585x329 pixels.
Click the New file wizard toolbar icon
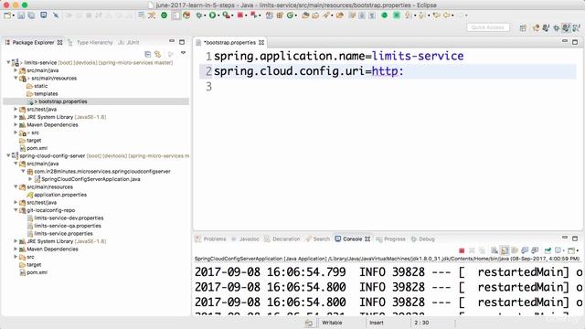point(7,16)
